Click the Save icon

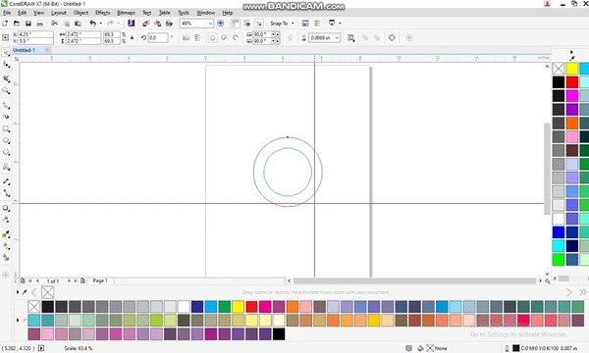(x=28, y=24)
